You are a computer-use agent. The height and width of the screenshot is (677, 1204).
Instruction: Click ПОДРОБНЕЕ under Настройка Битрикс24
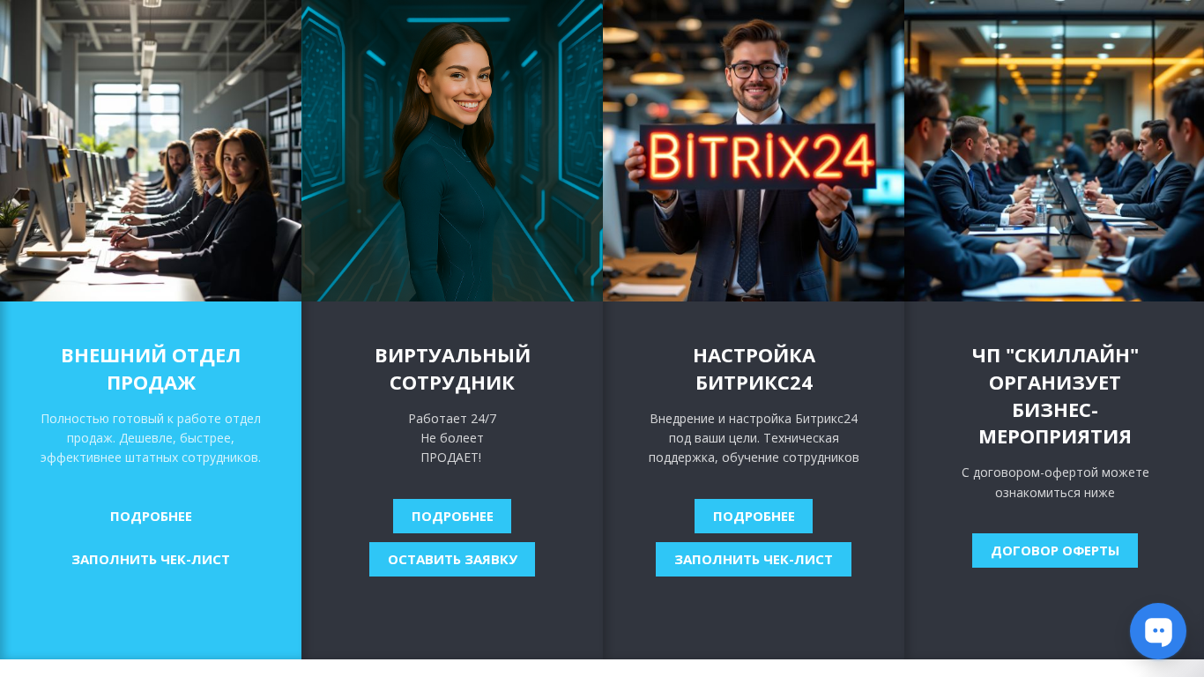(x=754, y=517)
